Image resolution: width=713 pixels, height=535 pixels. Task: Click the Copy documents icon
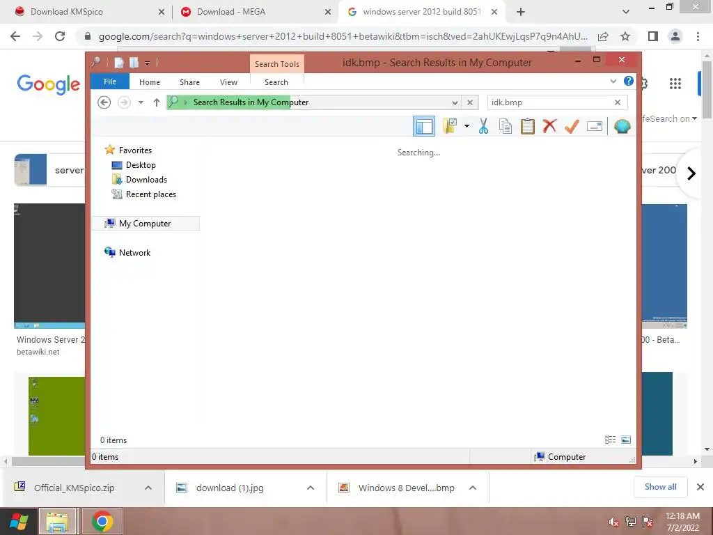pos(506,126)
